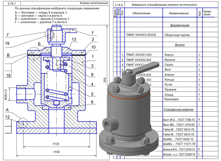Click the line 'По данным спецификации изобразить следующие соединения:'
Viewport: 221px width, 161px height.
click(57, 8)
